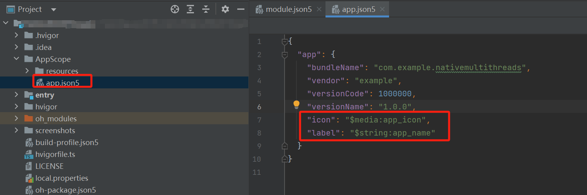The height and width of the screenshot is (195, 587).
Task: Fold the root brace at line 1
Action: click(x=285, y=41)
